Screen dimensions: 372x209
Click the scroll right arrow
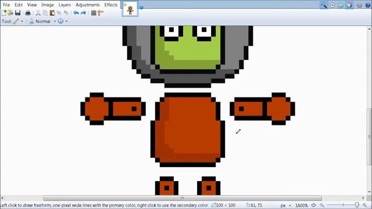(x=363, y=198)
